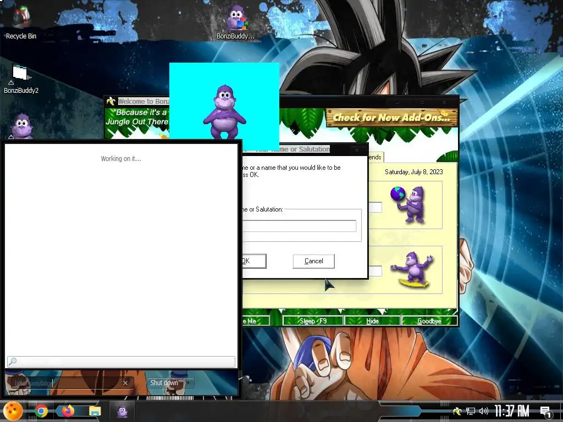Click the banana icon in Bonzi title bar
This screenshot has height=422, width=563.
[x=111, y=101]
